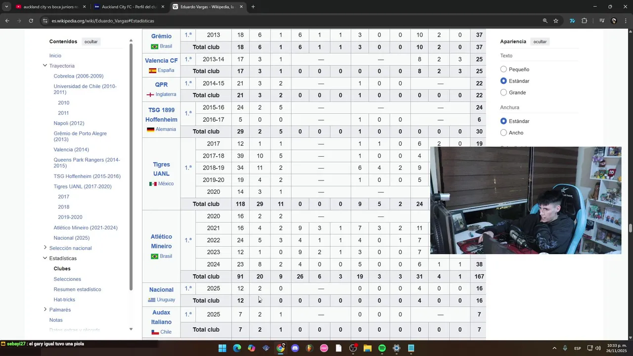Open the Tigres UANL club link
Screen dimensions: 633x356
[x=161, y=169]
